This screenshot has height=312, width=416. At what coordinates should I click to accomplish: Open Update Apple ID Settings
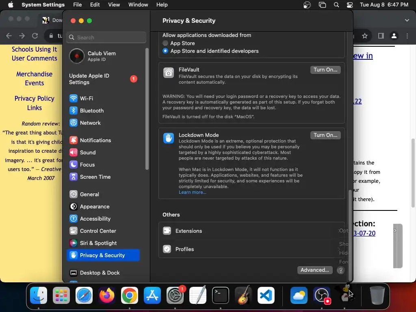tap(103, 79)
